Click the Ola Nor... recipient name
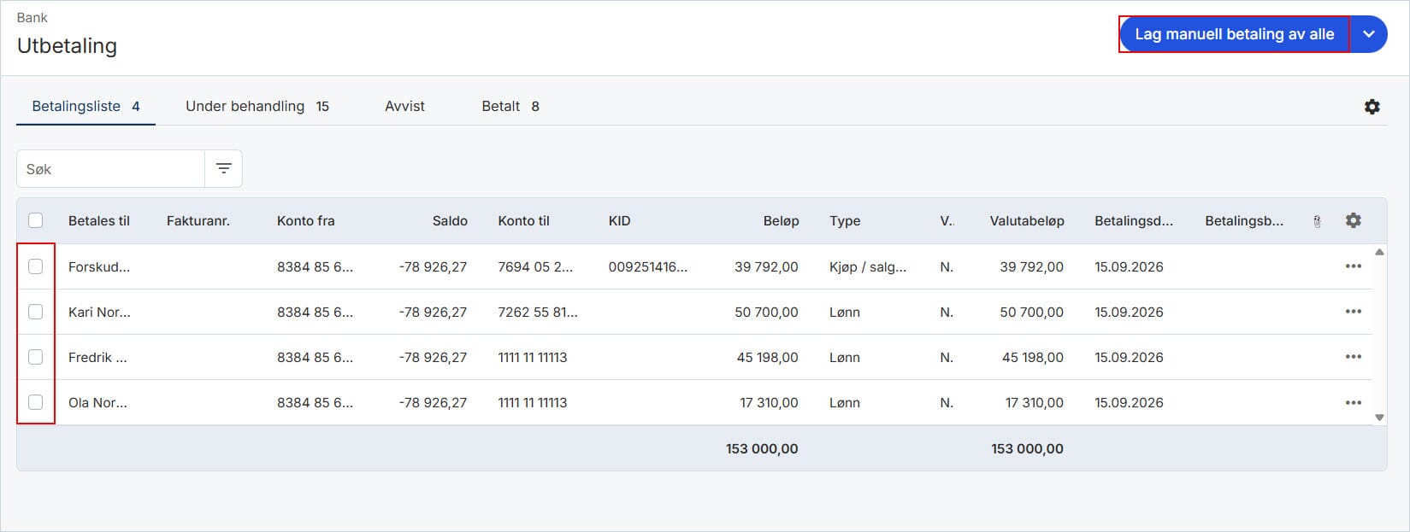 [97, 402]
